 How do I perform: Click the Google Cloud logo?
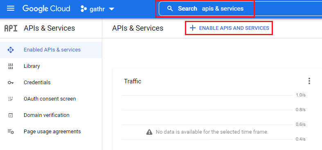click(x=46, y=9)
